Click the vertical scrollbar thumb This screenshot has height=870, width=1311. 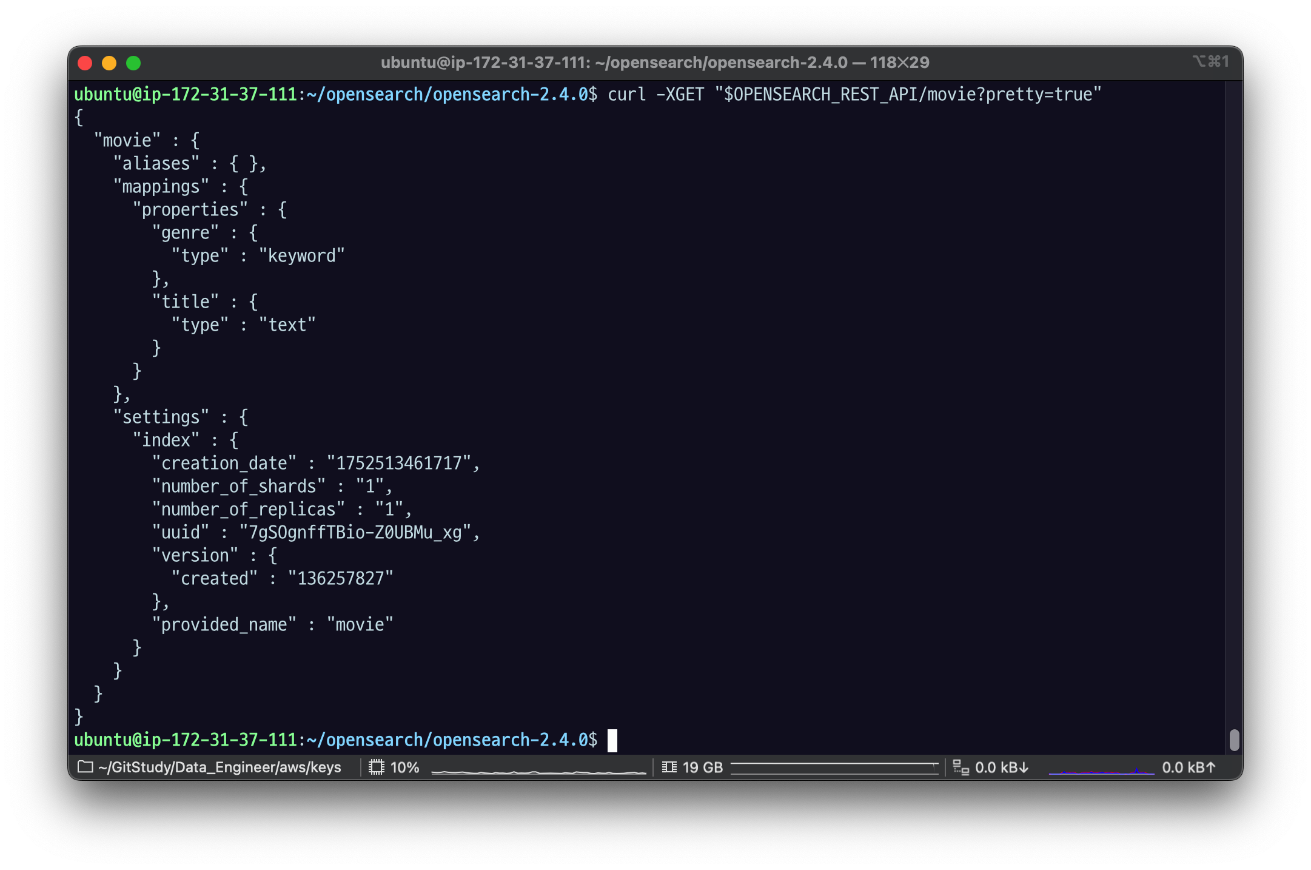[x=1234, y=740]
